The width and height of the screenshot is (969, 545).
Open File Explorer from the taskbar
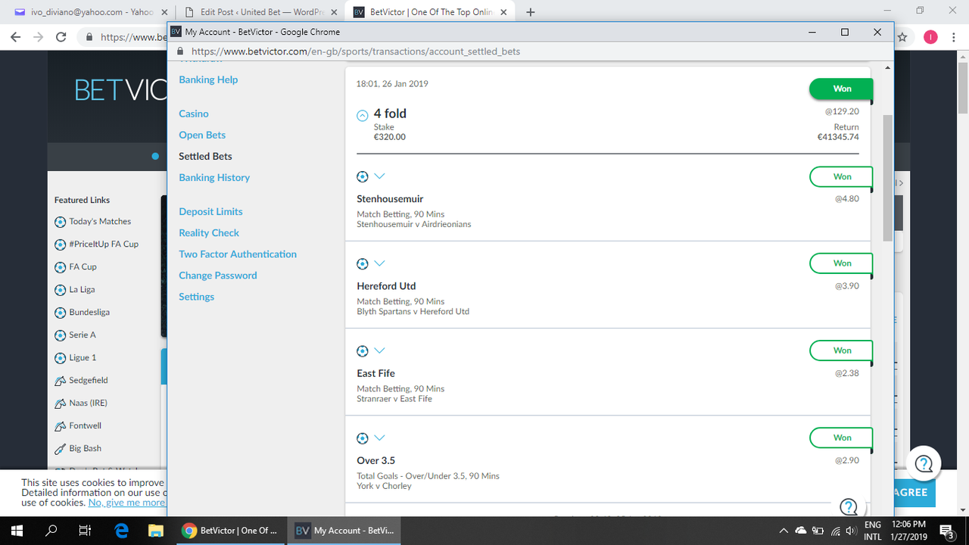point(155,531)
